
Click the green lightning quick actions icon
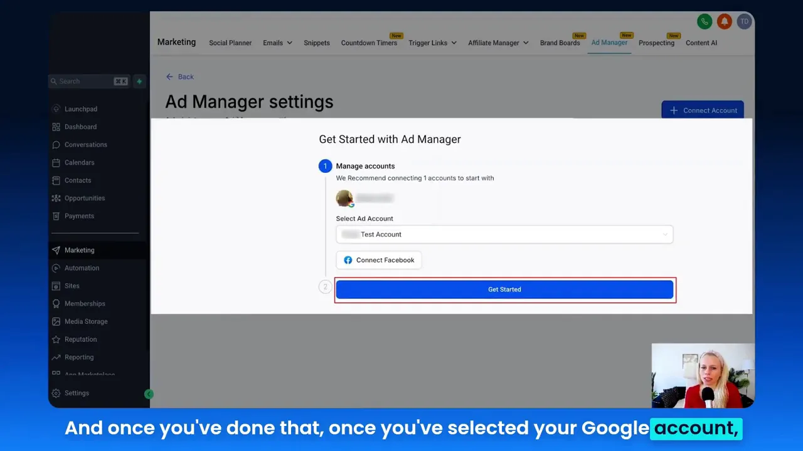click(139, 81)
